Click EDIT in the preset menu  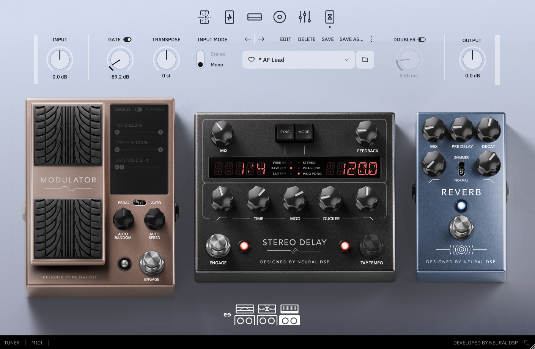pyautogui.click(x=286, y=39)
